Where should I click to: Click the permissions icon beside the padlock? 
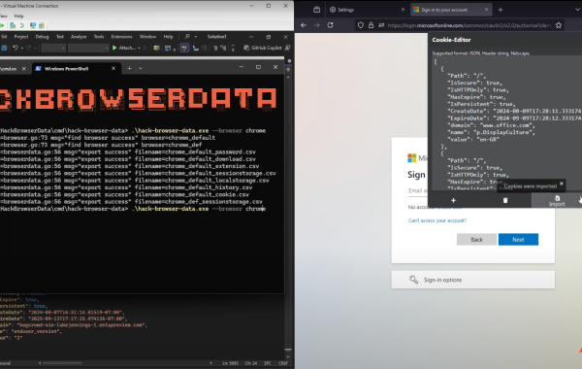pos(381,25)
